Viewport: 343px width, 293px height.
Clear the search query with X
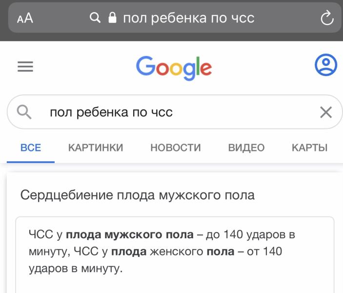325,113
